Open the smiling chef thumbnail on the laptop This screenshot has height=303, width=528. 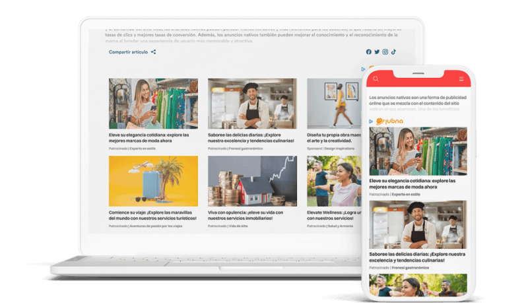[x=252, y=104]
